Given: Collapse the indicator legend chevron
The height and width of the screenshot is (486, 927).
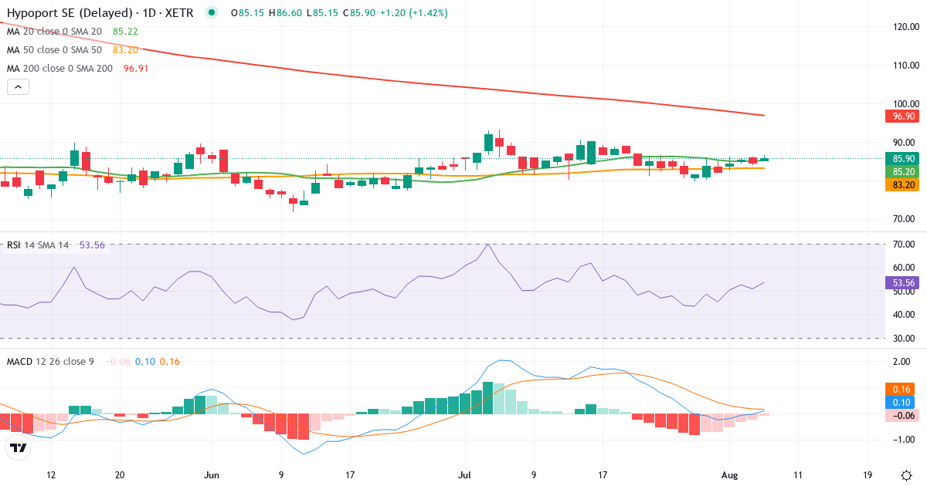Looking at the screenshot, I should [x=18, y=87].
